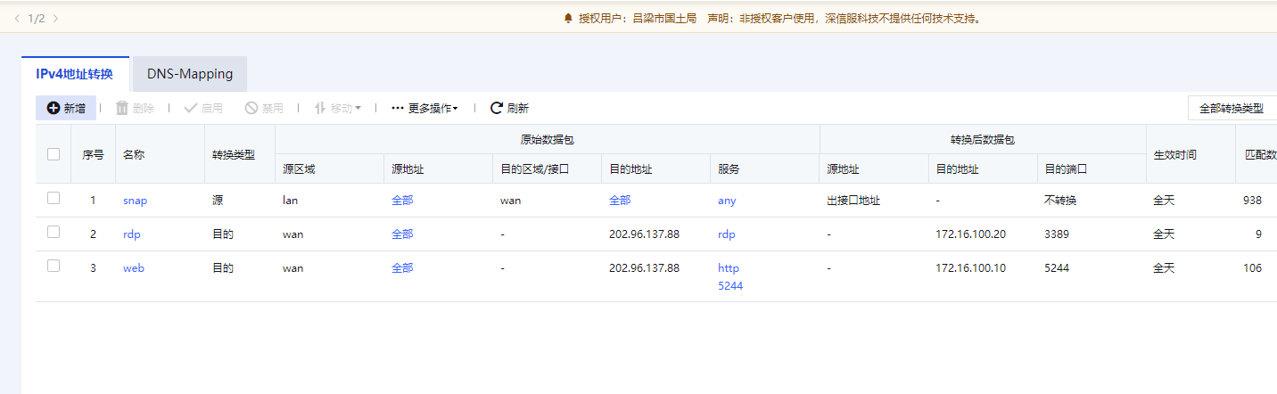This screenshot has height=394, width=1277.
Task: Click the 匹配数 column header
Action: point(1259,154)
